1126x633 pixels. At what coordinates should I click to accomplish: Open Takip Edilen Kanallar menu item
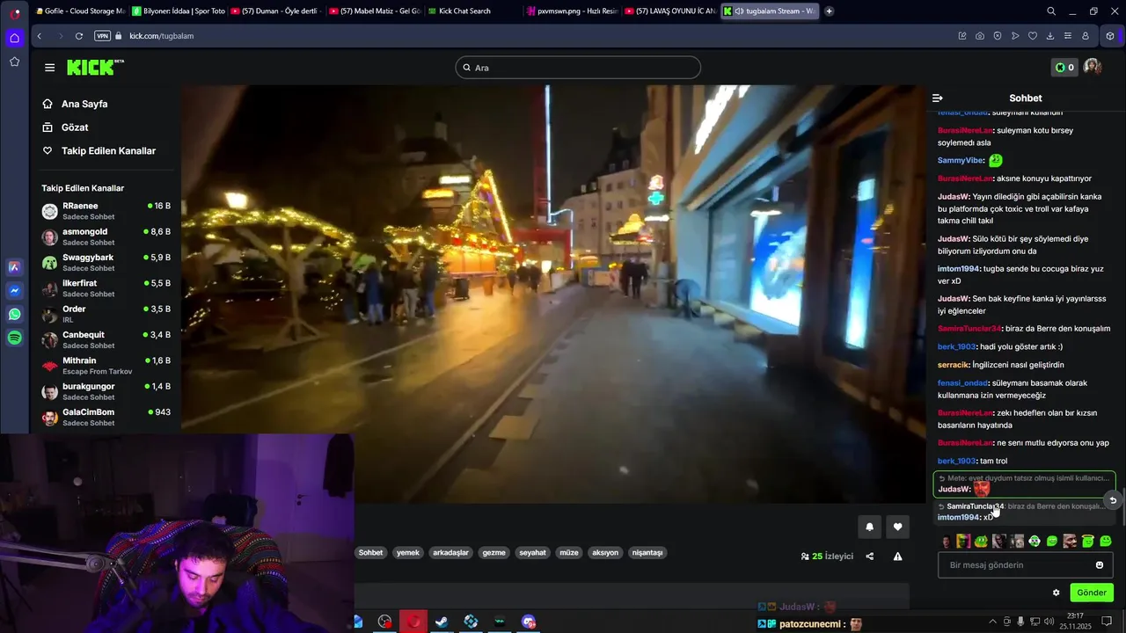coord(107,151)
